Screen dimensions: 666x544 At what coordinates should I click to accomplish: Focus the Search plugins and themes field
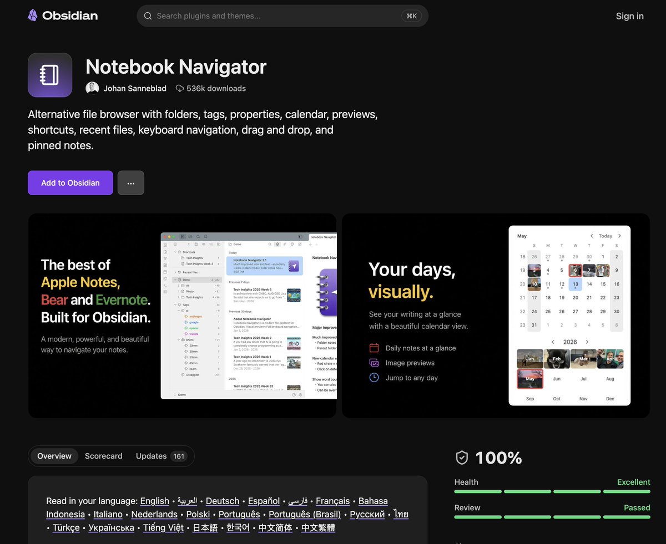click(x=282, y=16)
